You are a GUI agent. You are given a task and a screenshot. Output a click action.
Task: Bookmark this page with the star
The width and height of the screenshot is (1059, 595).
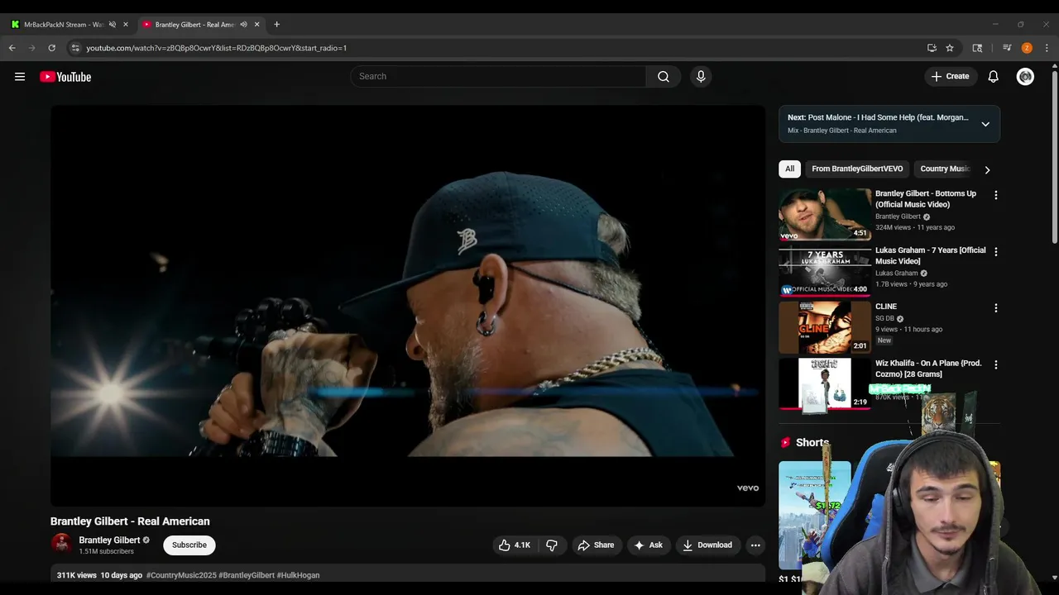(950, 48)
